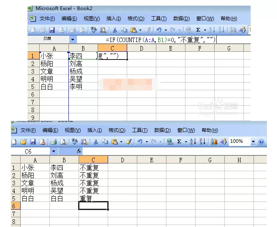Screen dimensions: 277x227
Task: Click the Undo arrow icon in the upper Excel toolbar
Action: tap(159, 30)
